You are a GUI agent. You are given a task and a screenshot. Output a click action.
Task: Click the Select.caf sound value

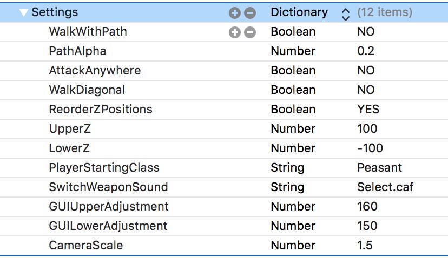385,187
